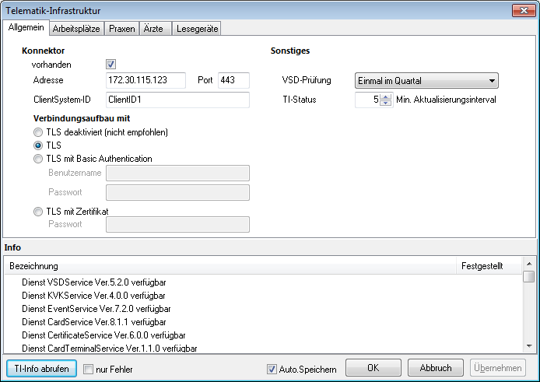The width and height of the screenshot is (540, 382).
Task: Toggle the Auto.Speichern checkbox
Action: point(272,369)
